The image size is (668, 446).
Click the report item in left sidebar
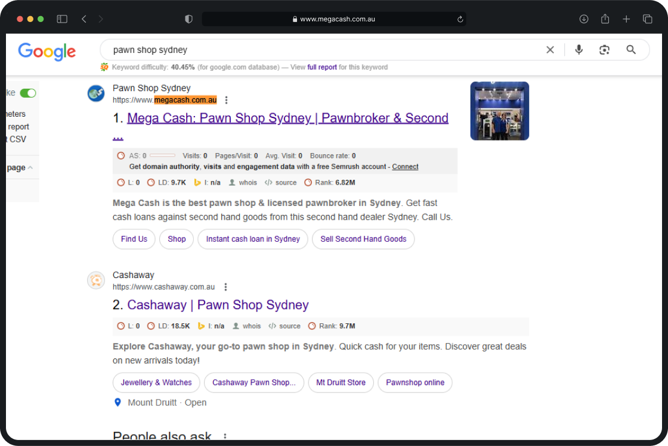point(18,127)
